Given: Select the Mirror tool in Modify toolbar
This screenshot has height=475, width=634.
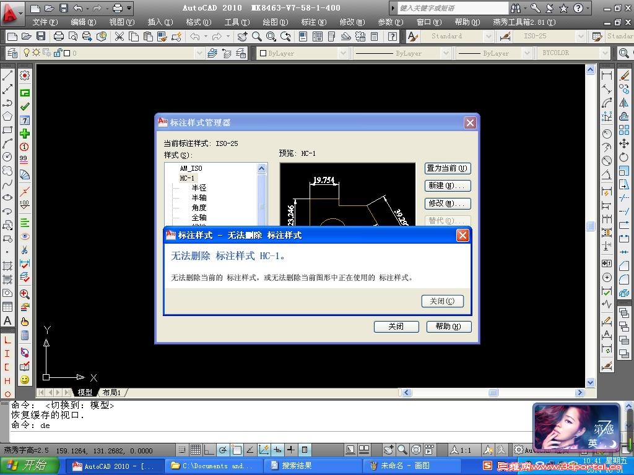Looking at the screenshot, I should pos(624,103).
